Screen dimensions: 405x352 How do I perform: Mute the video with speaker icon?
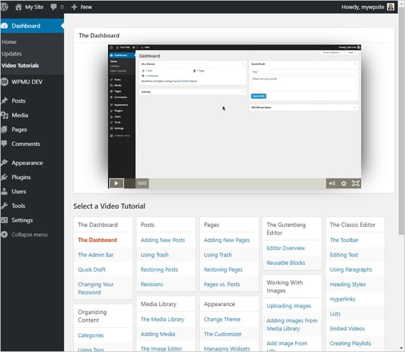332,184
